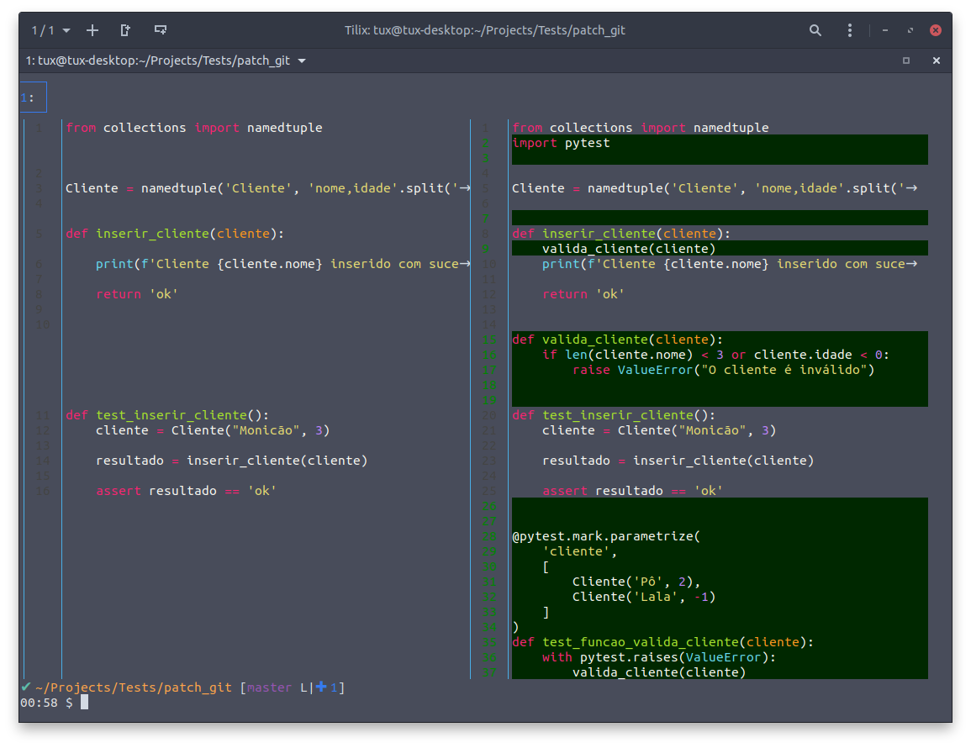971x748 pixels.
Task: Click '@pytest.mark.parametrize(' line in diff
Action: (605, 536)
